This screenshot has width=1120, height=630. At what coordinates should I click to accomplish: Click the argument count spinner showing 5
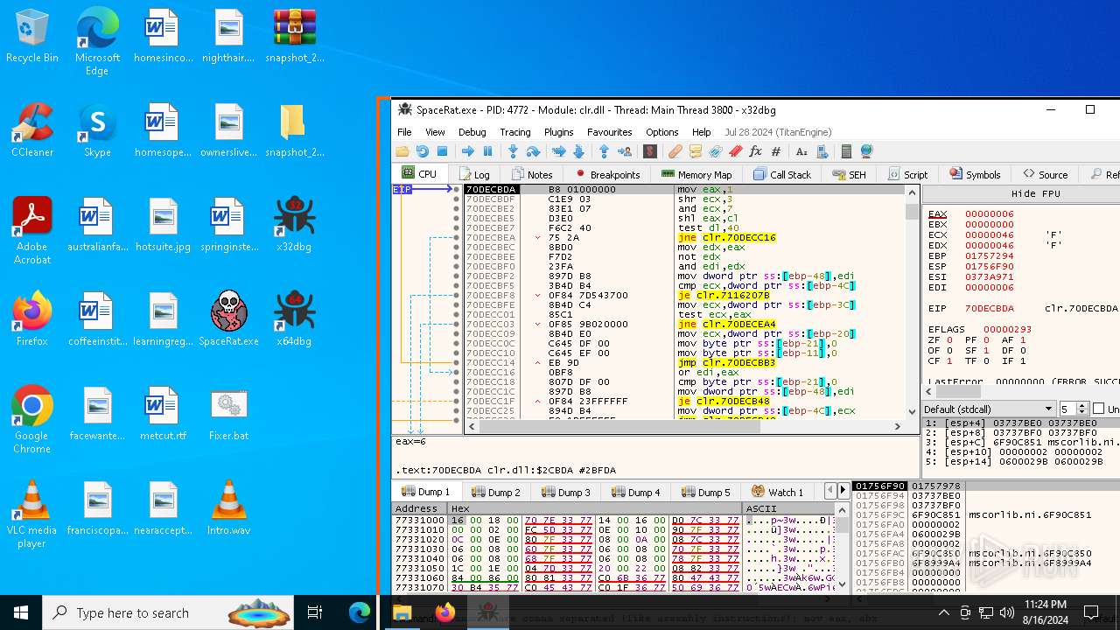click(1074, 409)
